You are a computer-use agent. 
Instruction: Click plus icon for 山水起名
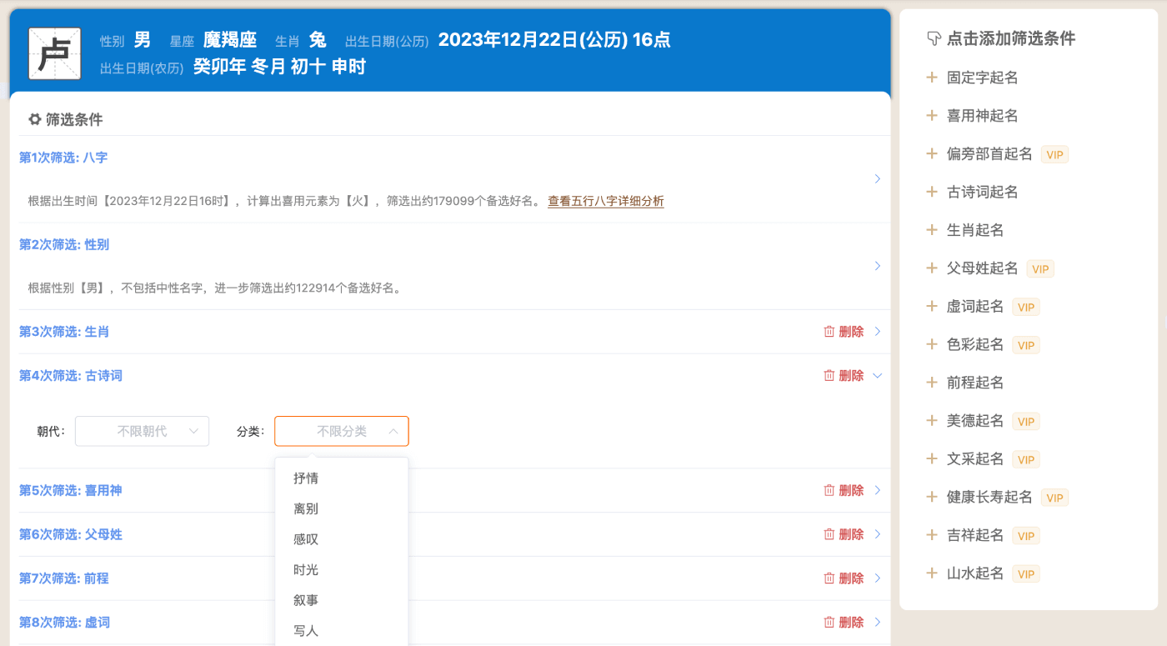point(932,573)
